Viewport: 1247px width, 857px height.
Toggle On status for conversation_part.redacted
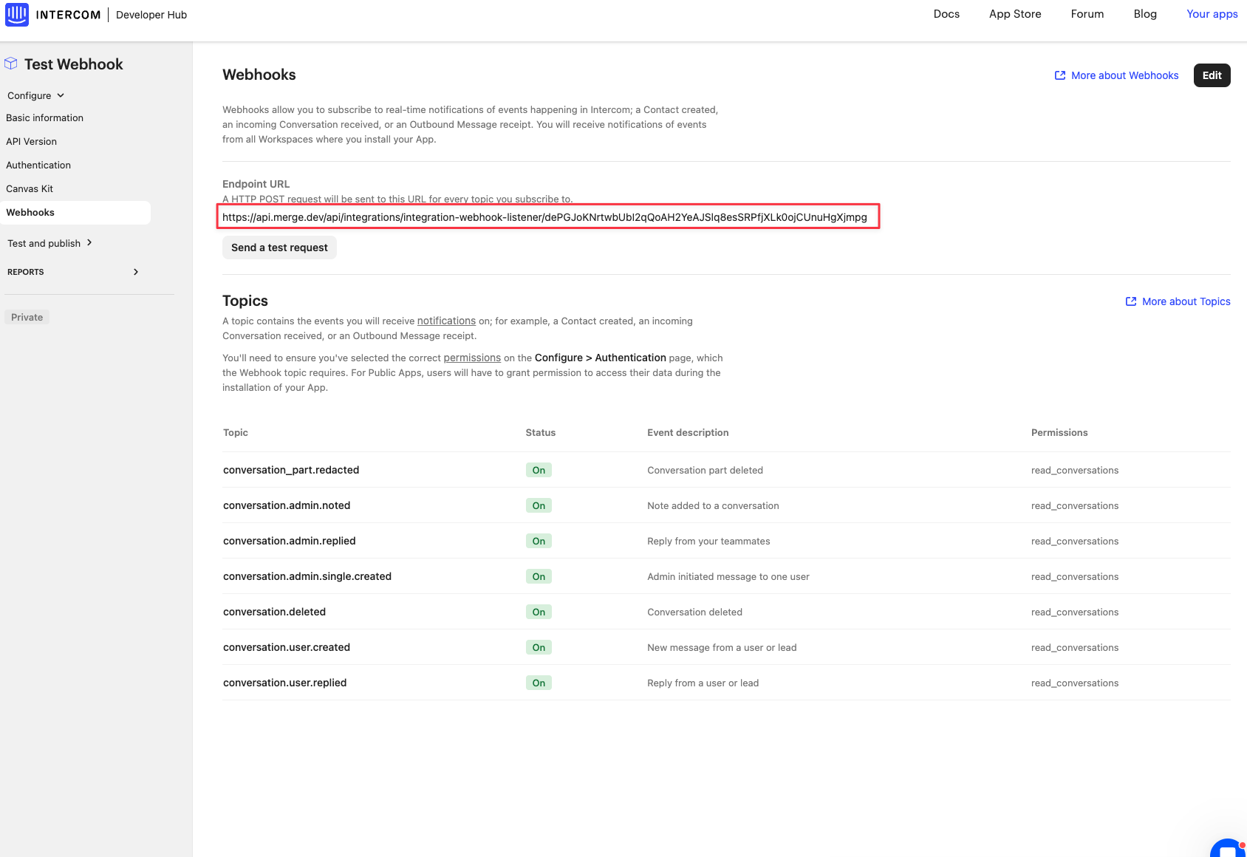click(x=539, y=470)
